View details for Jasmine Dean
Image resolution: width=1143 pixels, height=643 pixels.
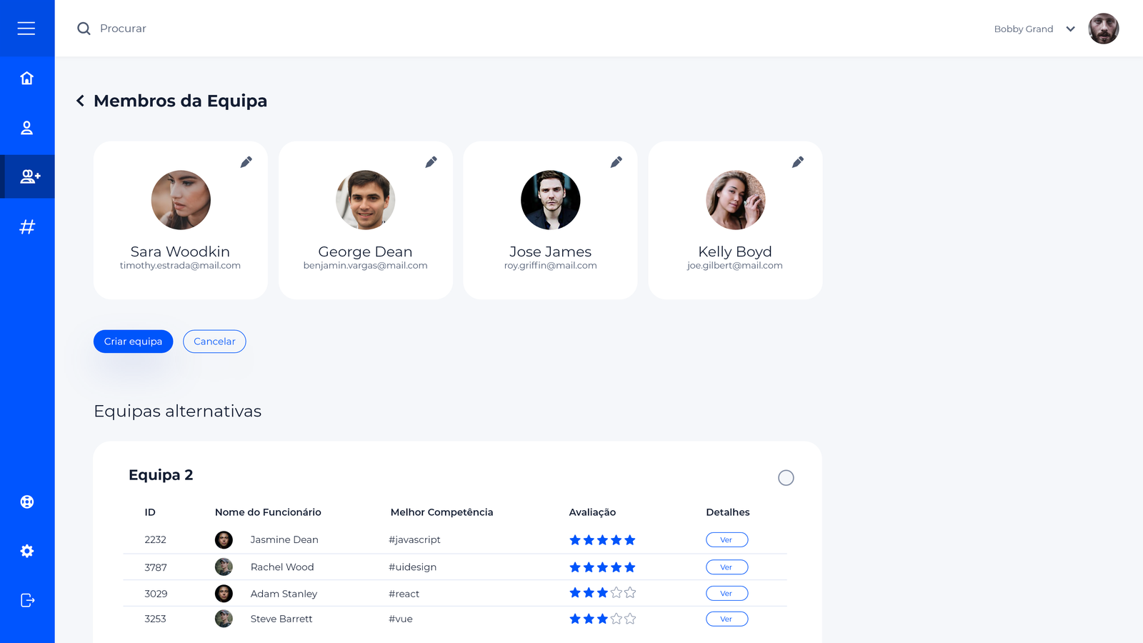click(727, 540)
